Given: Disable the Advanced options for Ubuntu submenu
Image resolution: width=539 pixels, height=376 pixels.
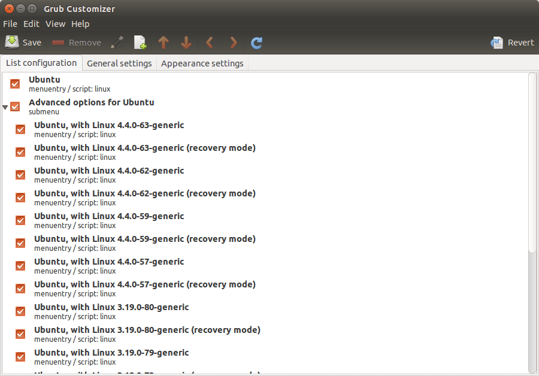Looking at the screenshot, I should (x=14, y=107).
